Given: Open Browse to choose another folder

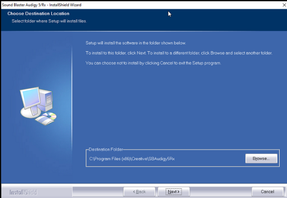Looking at the screenshot, I should (261, 158).
